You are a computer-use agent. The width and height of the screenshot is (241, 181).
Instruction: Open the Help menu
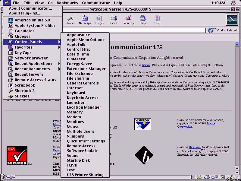coord(118,3)
